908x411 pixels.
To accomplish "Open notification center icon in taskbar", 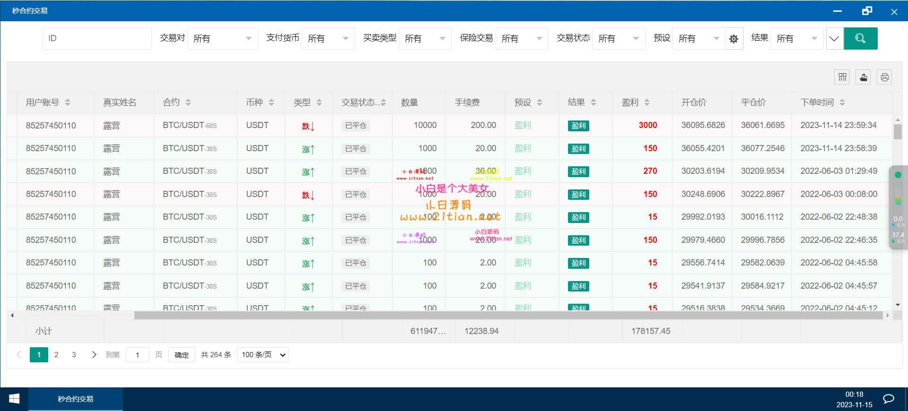I will [x=889, y=399].
